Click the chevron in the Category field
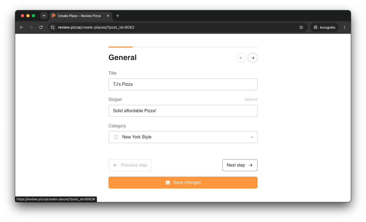Image resolution: width=366 pixels, height=222 pixels. [252, 137]
